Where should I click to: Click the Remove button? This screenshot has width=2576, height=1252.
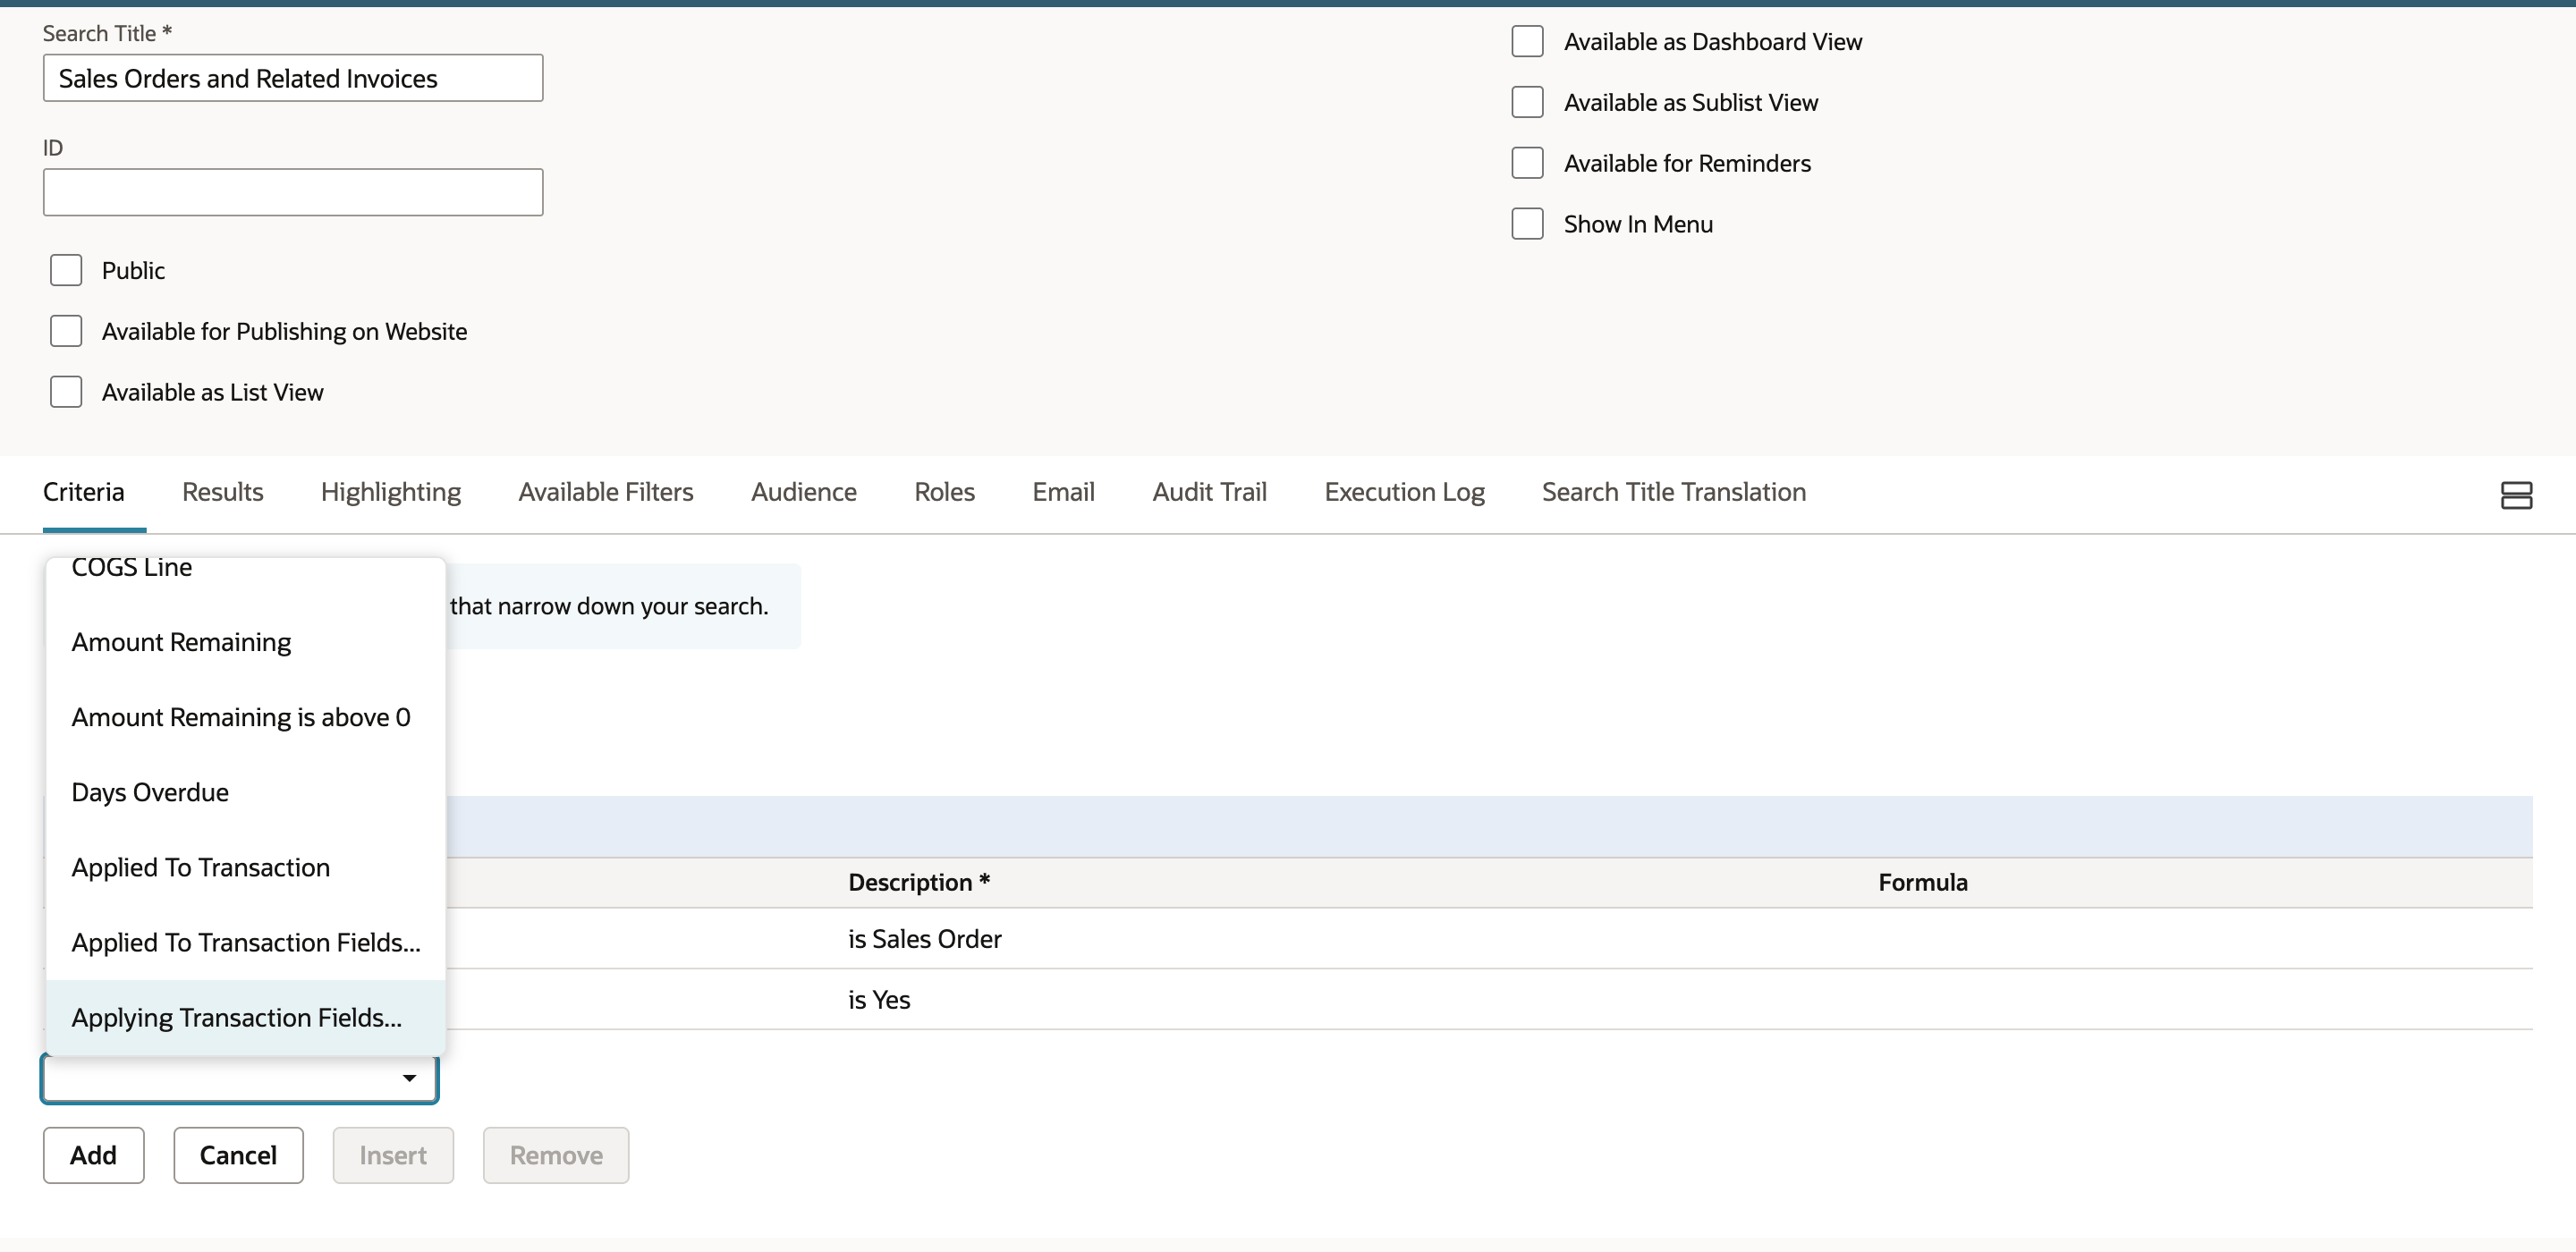coord(556,1155)
